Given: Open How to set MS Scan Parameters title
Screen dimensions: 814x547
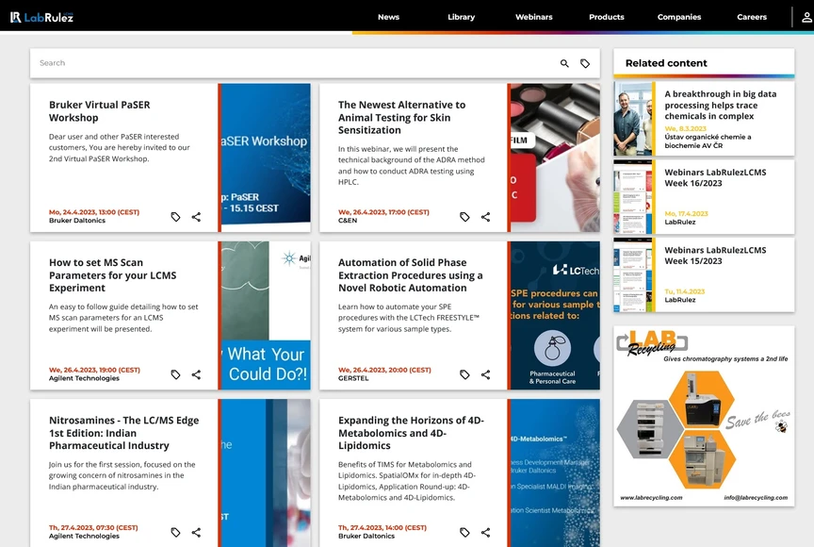Looking at the screenshot, I should coord(113,275).
